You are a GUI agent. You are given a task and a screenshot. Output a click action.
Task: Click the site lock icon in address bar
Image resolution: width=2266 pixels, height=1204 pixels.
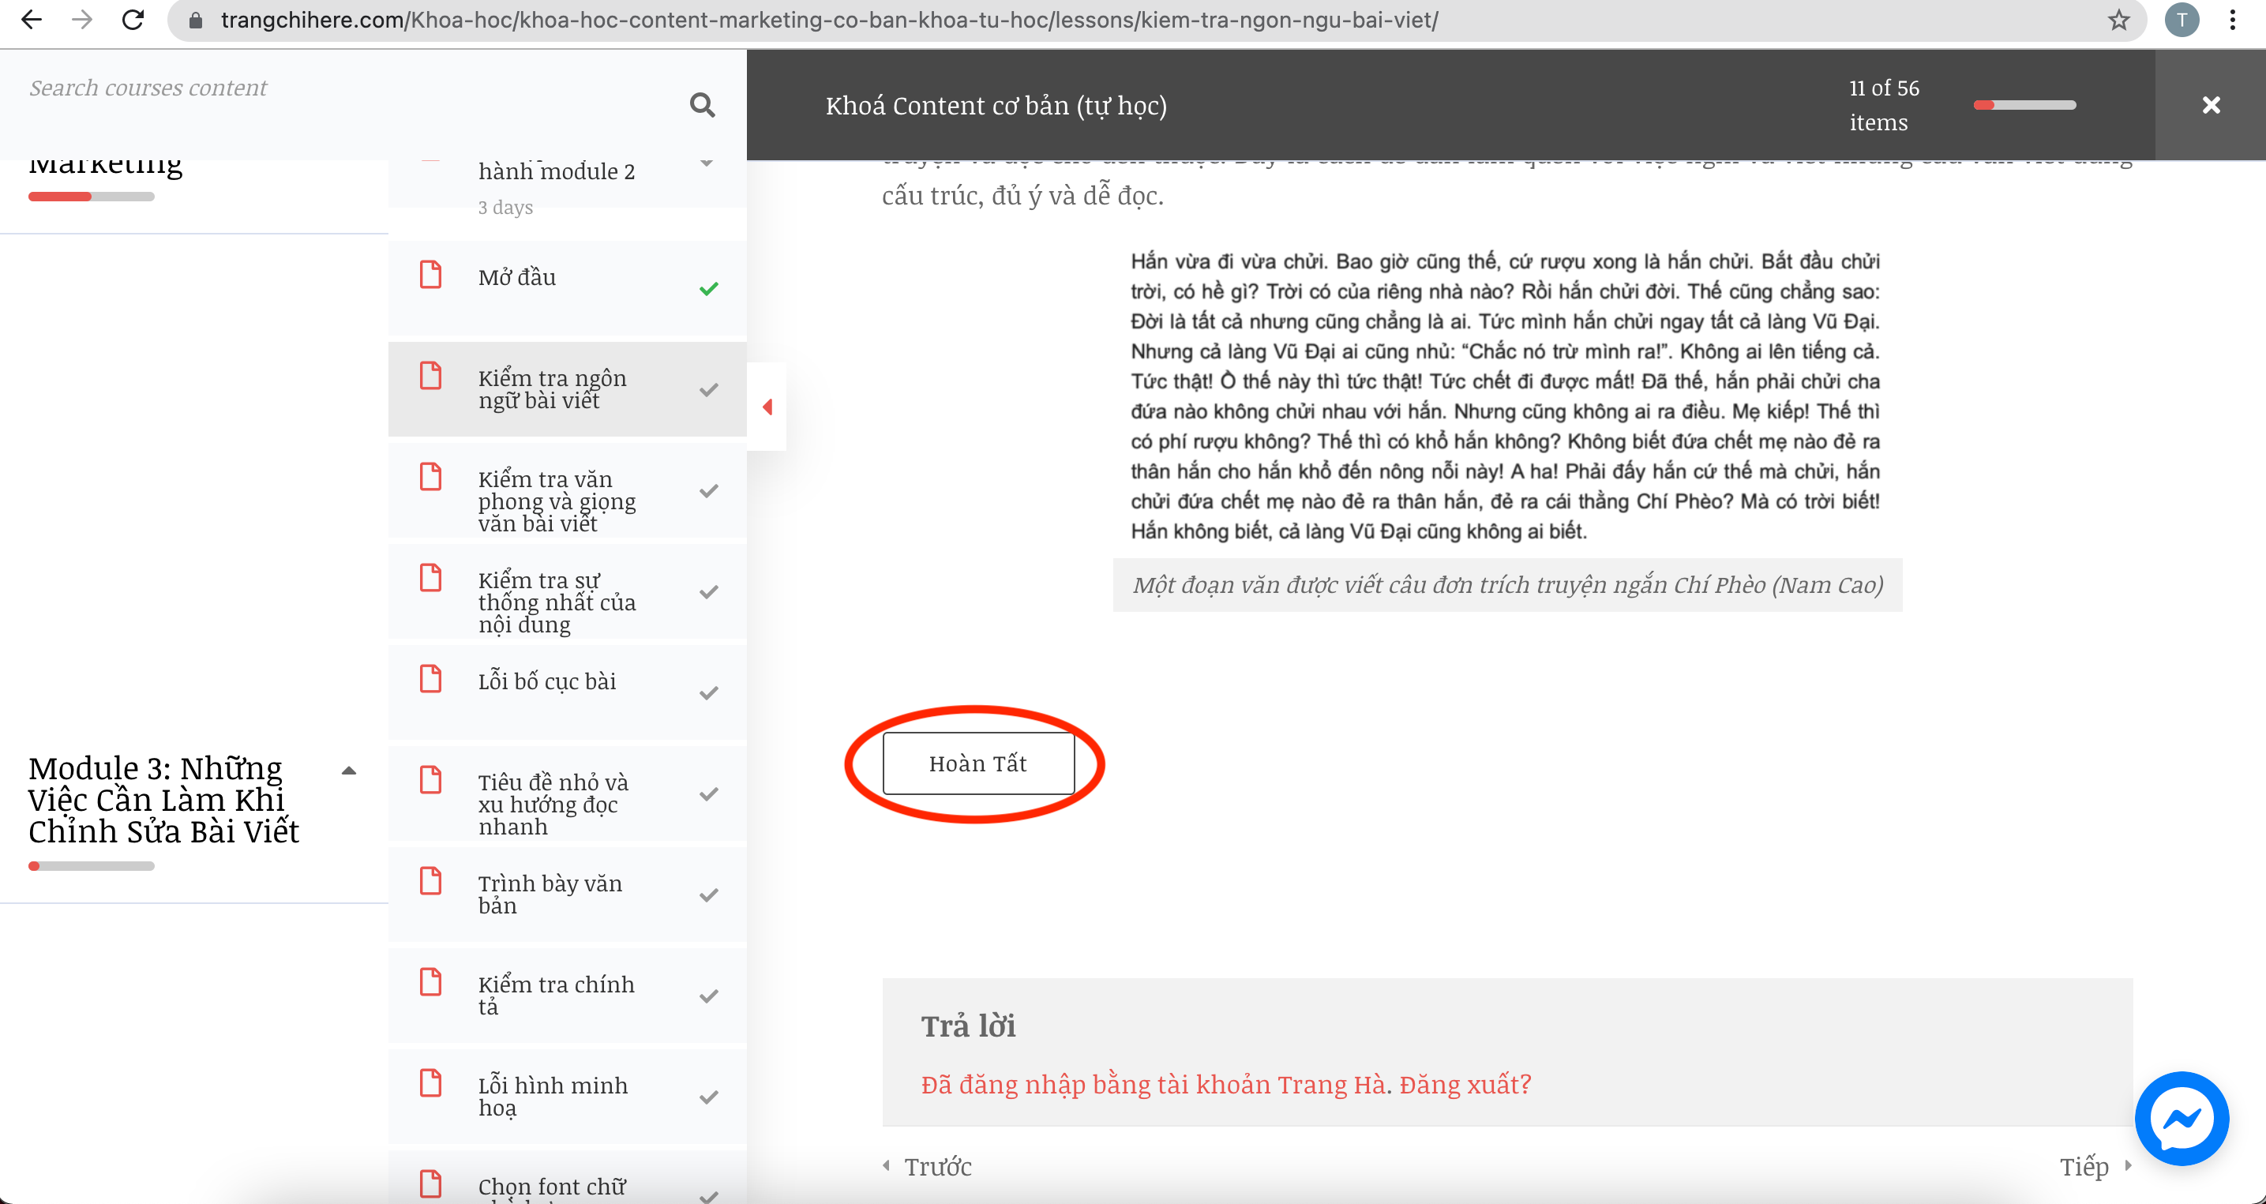pyautogui.click(x=195, y=21)
